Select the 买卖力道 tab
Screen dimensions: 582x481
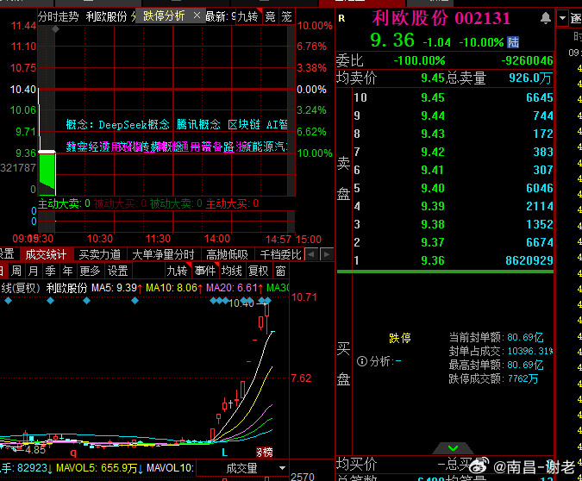pyautogui.click(x=99, y=254)
